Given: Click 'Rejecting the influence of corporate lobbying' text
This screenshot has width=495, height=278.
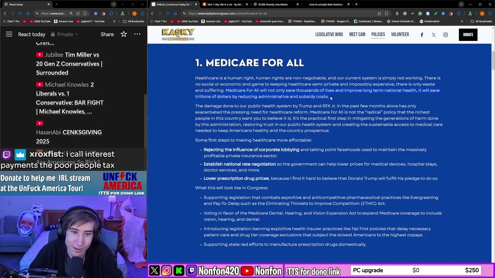Looking at the screenshot, I should point(251,149).
